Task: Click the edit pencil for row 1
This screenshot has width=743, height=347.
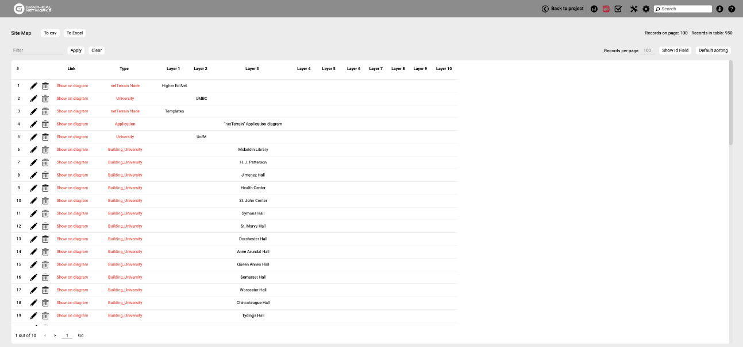Action: coord(33,86)
